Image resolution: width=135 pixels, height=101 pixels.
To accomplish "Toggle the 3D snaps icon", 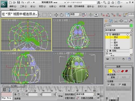I will [103, 15].
